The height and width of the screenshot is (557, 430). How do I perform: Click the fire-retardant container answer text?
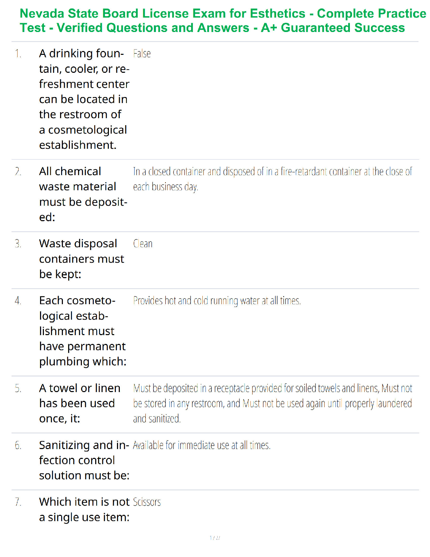272,179
